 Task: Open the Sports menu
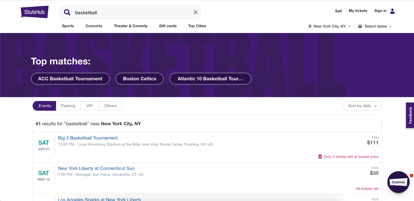coord(68,26)
